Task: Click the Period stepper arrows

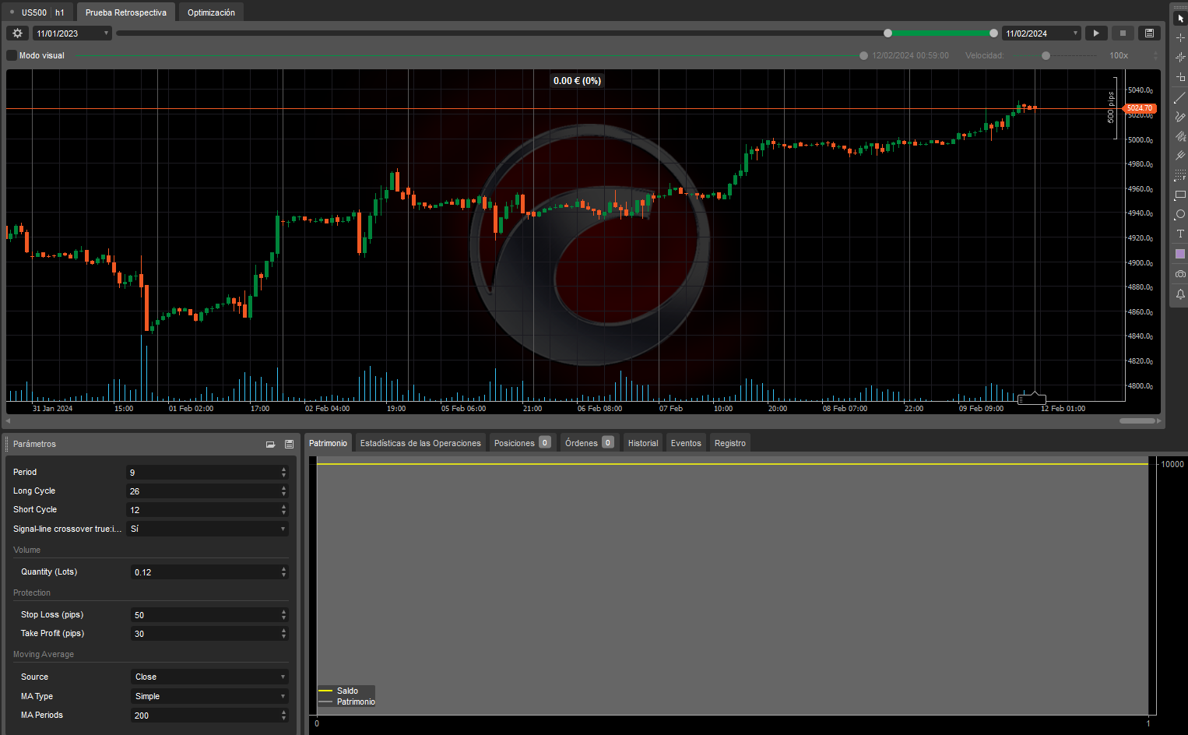Action: pyautogui.click(x=283, y=473)
